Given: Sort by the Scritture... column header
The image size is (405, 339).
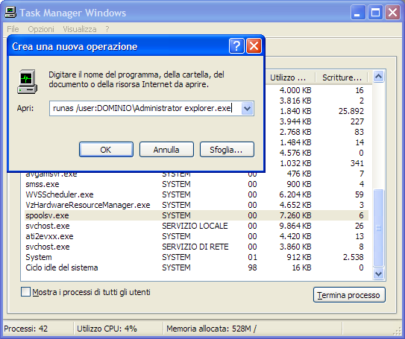Looking at the screenshot, I should (342, 77).
